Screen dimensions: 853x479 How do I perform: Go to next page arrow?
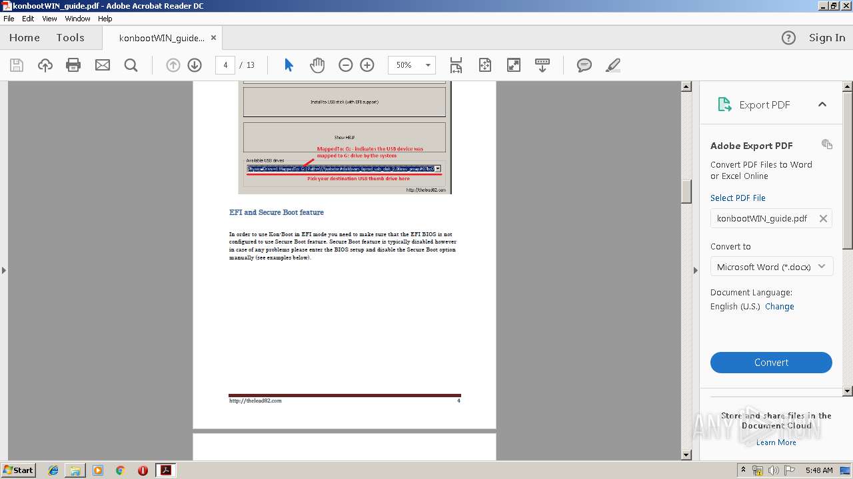point(195,65)
